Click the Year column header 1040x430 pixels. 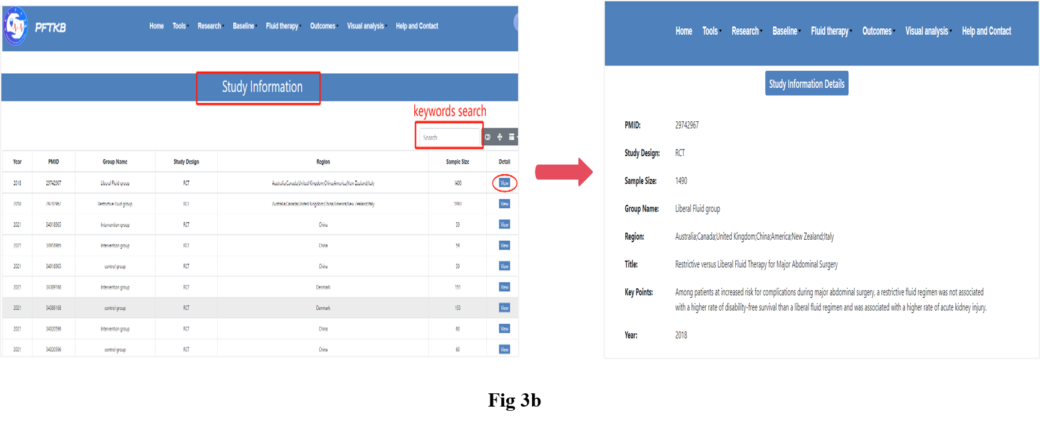[x=17, y=162]
